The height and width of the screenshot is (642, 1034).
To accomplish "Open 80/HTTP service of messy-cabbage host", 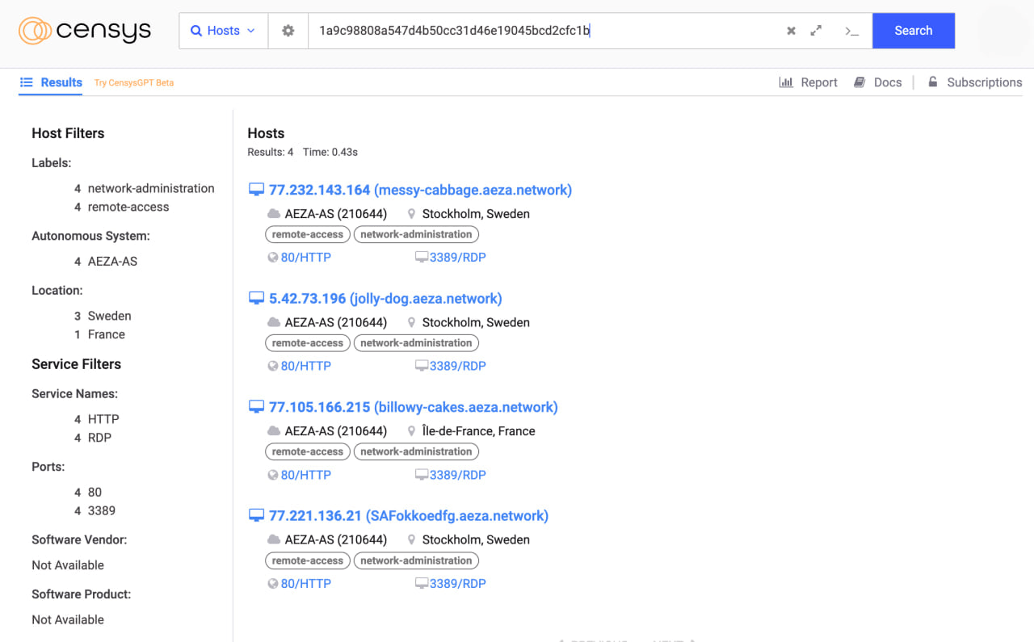I will [x=305, y=258].
